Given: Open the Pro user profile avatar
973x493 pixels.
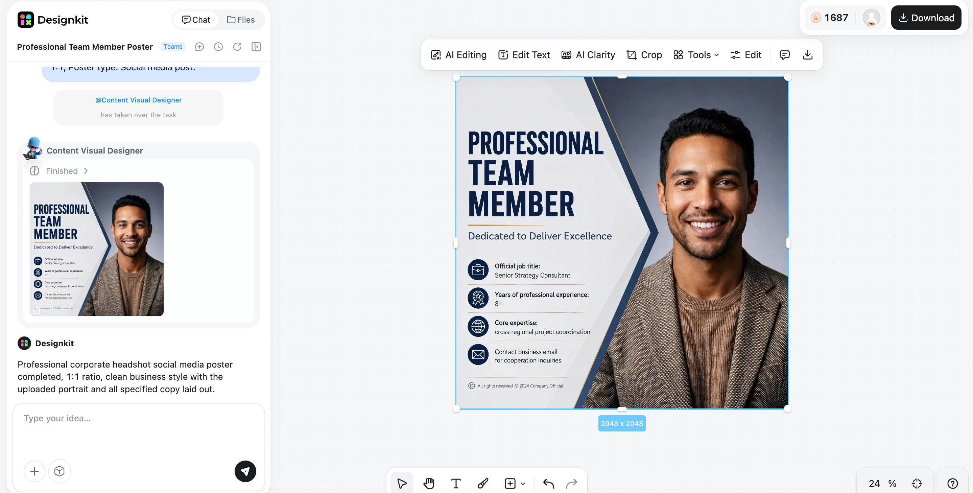Looking at the screenshot, I should 871,18.
